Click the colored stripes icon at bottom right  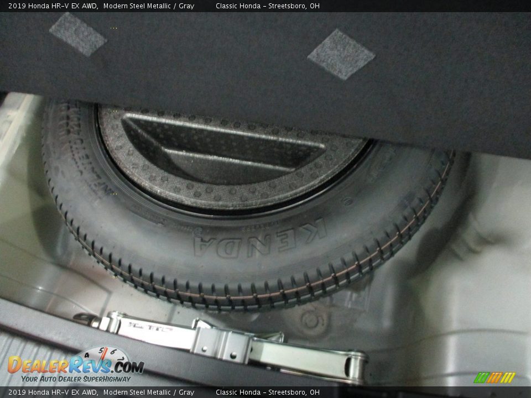tap(494, 378)
